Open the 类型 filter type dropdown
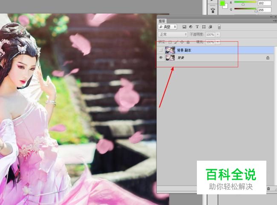Screen dimensions: 277x205 167,27
